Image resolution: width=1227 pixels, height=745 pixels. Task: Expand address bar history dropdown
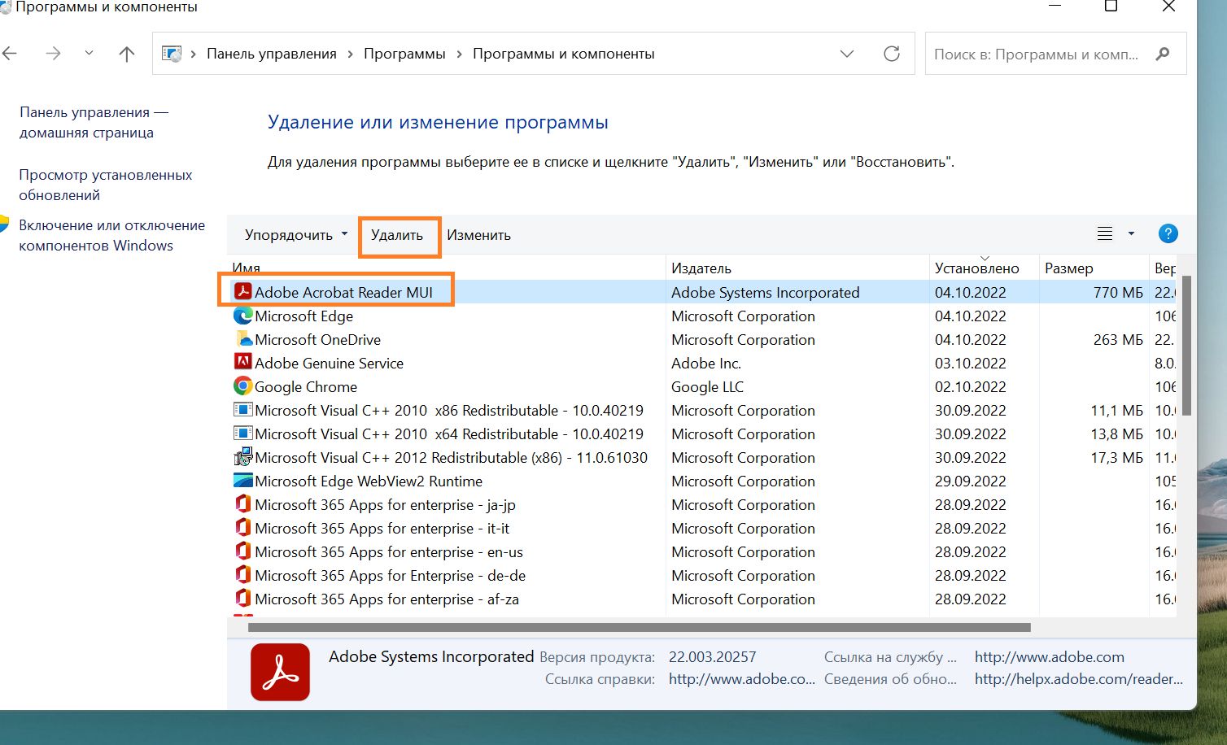(847, 54)
